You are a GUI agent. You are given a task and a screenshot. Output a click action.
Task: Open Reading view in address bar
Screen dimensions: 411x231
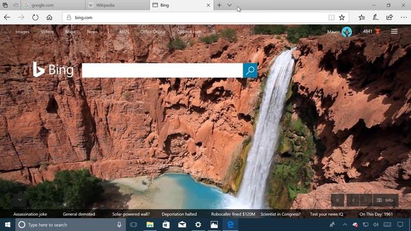click(x=331, y=17)
